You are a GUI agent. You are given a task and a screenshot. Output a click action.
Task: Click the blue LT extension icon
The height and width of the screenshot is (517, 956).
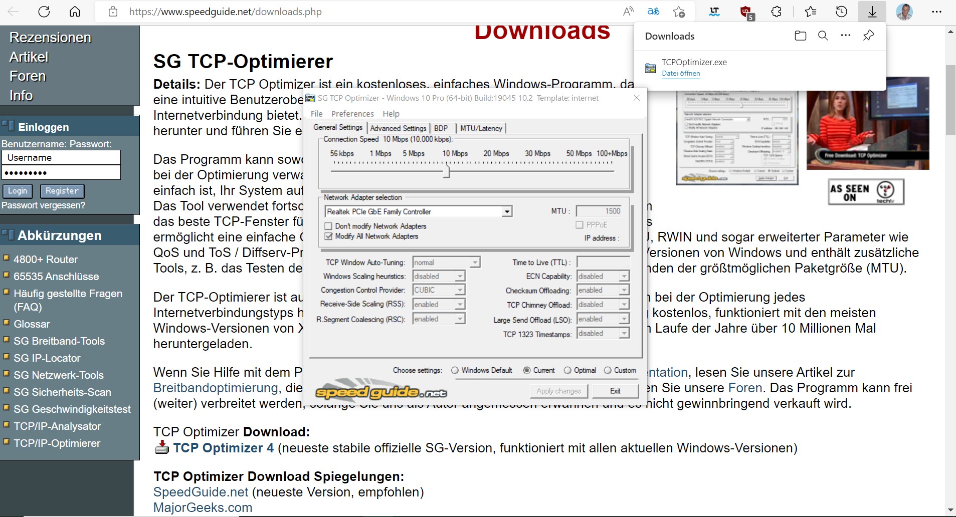714,12
